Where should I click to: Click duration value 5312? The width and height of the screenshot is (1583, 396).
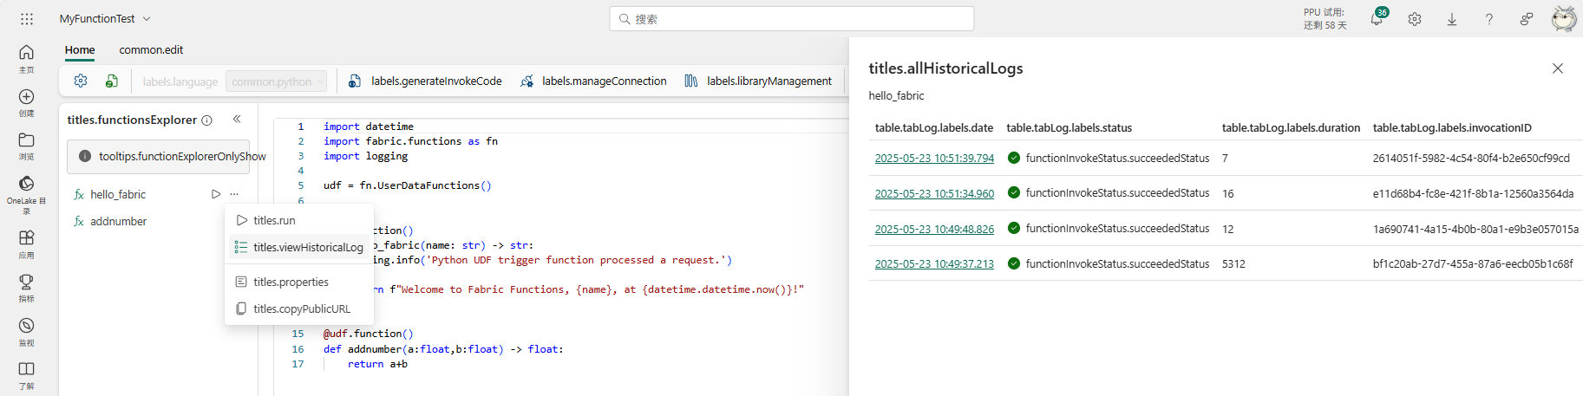pyautogui.click(x=1233, y=263)
